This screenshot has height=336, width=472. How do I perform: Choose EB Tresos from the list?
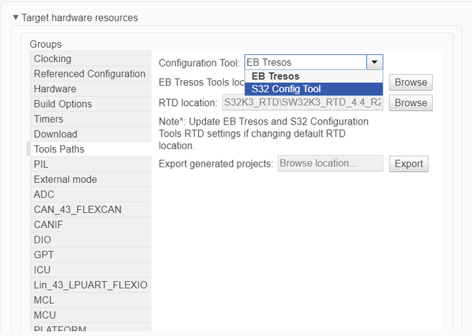coord(275,76)
